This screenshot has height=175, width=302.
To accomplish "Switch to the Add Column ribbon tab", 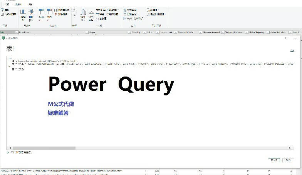I will (x=18, y=4).
